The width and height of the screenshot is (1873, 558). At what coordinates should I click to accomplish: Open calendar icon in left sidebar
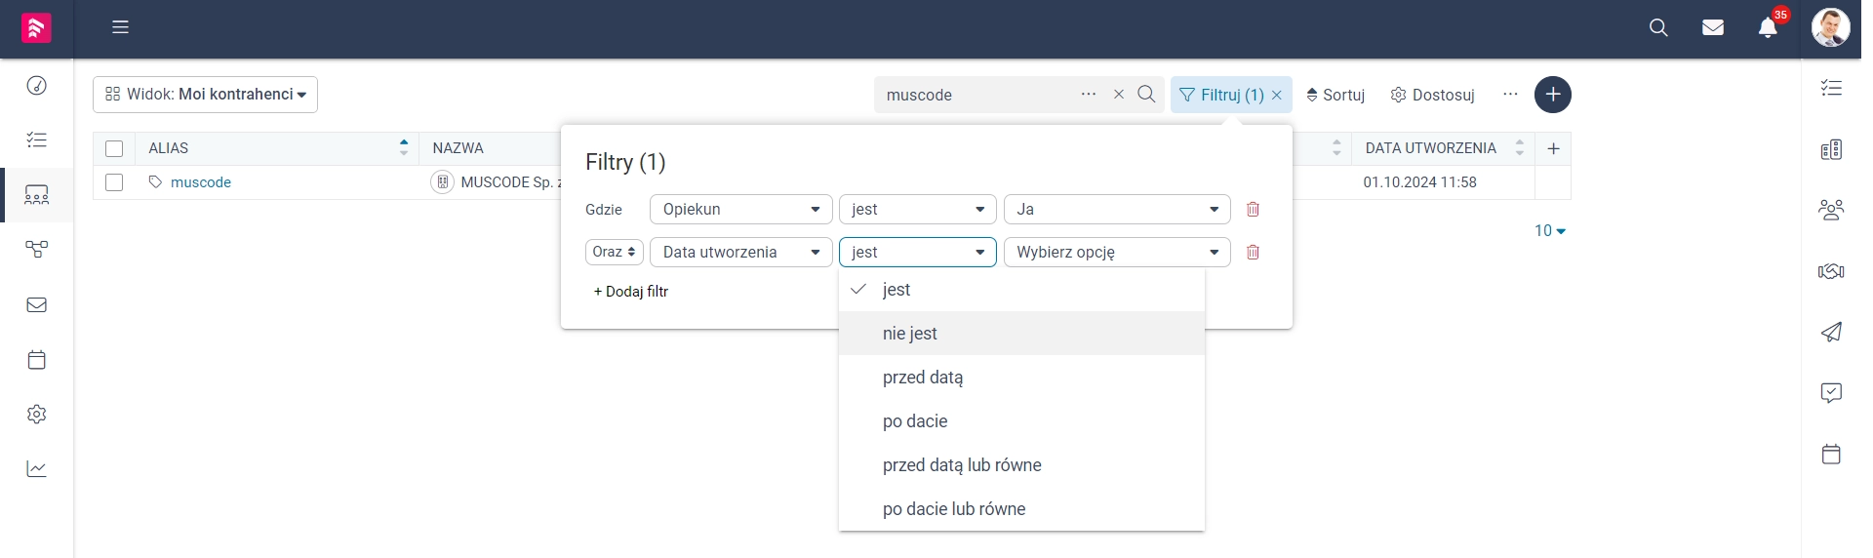(36, 359)
